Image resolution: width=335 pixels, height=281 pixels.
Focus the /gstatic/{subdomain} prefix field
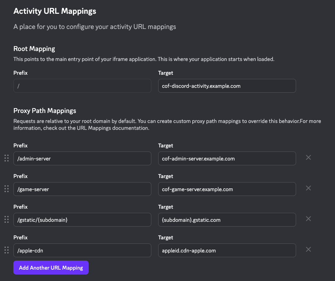(82, 220)
